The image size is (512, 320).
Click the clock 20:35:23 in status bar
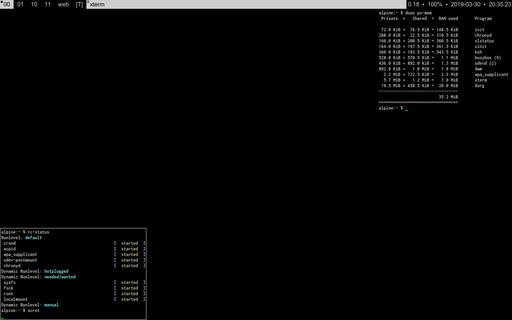click(x=500, y=4)
